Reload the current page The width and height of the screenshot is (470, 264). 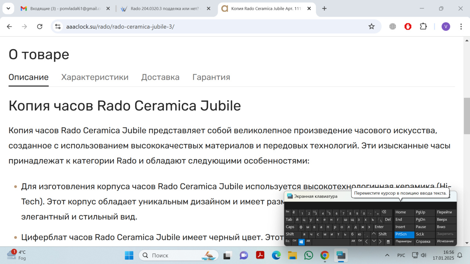40,26
